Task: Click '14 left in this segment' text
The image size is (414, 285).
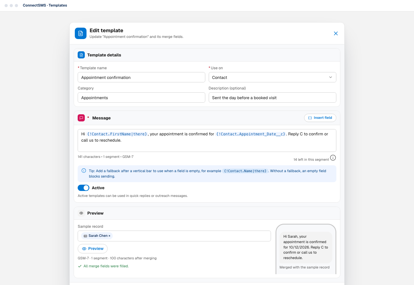Action: [311, 160]
